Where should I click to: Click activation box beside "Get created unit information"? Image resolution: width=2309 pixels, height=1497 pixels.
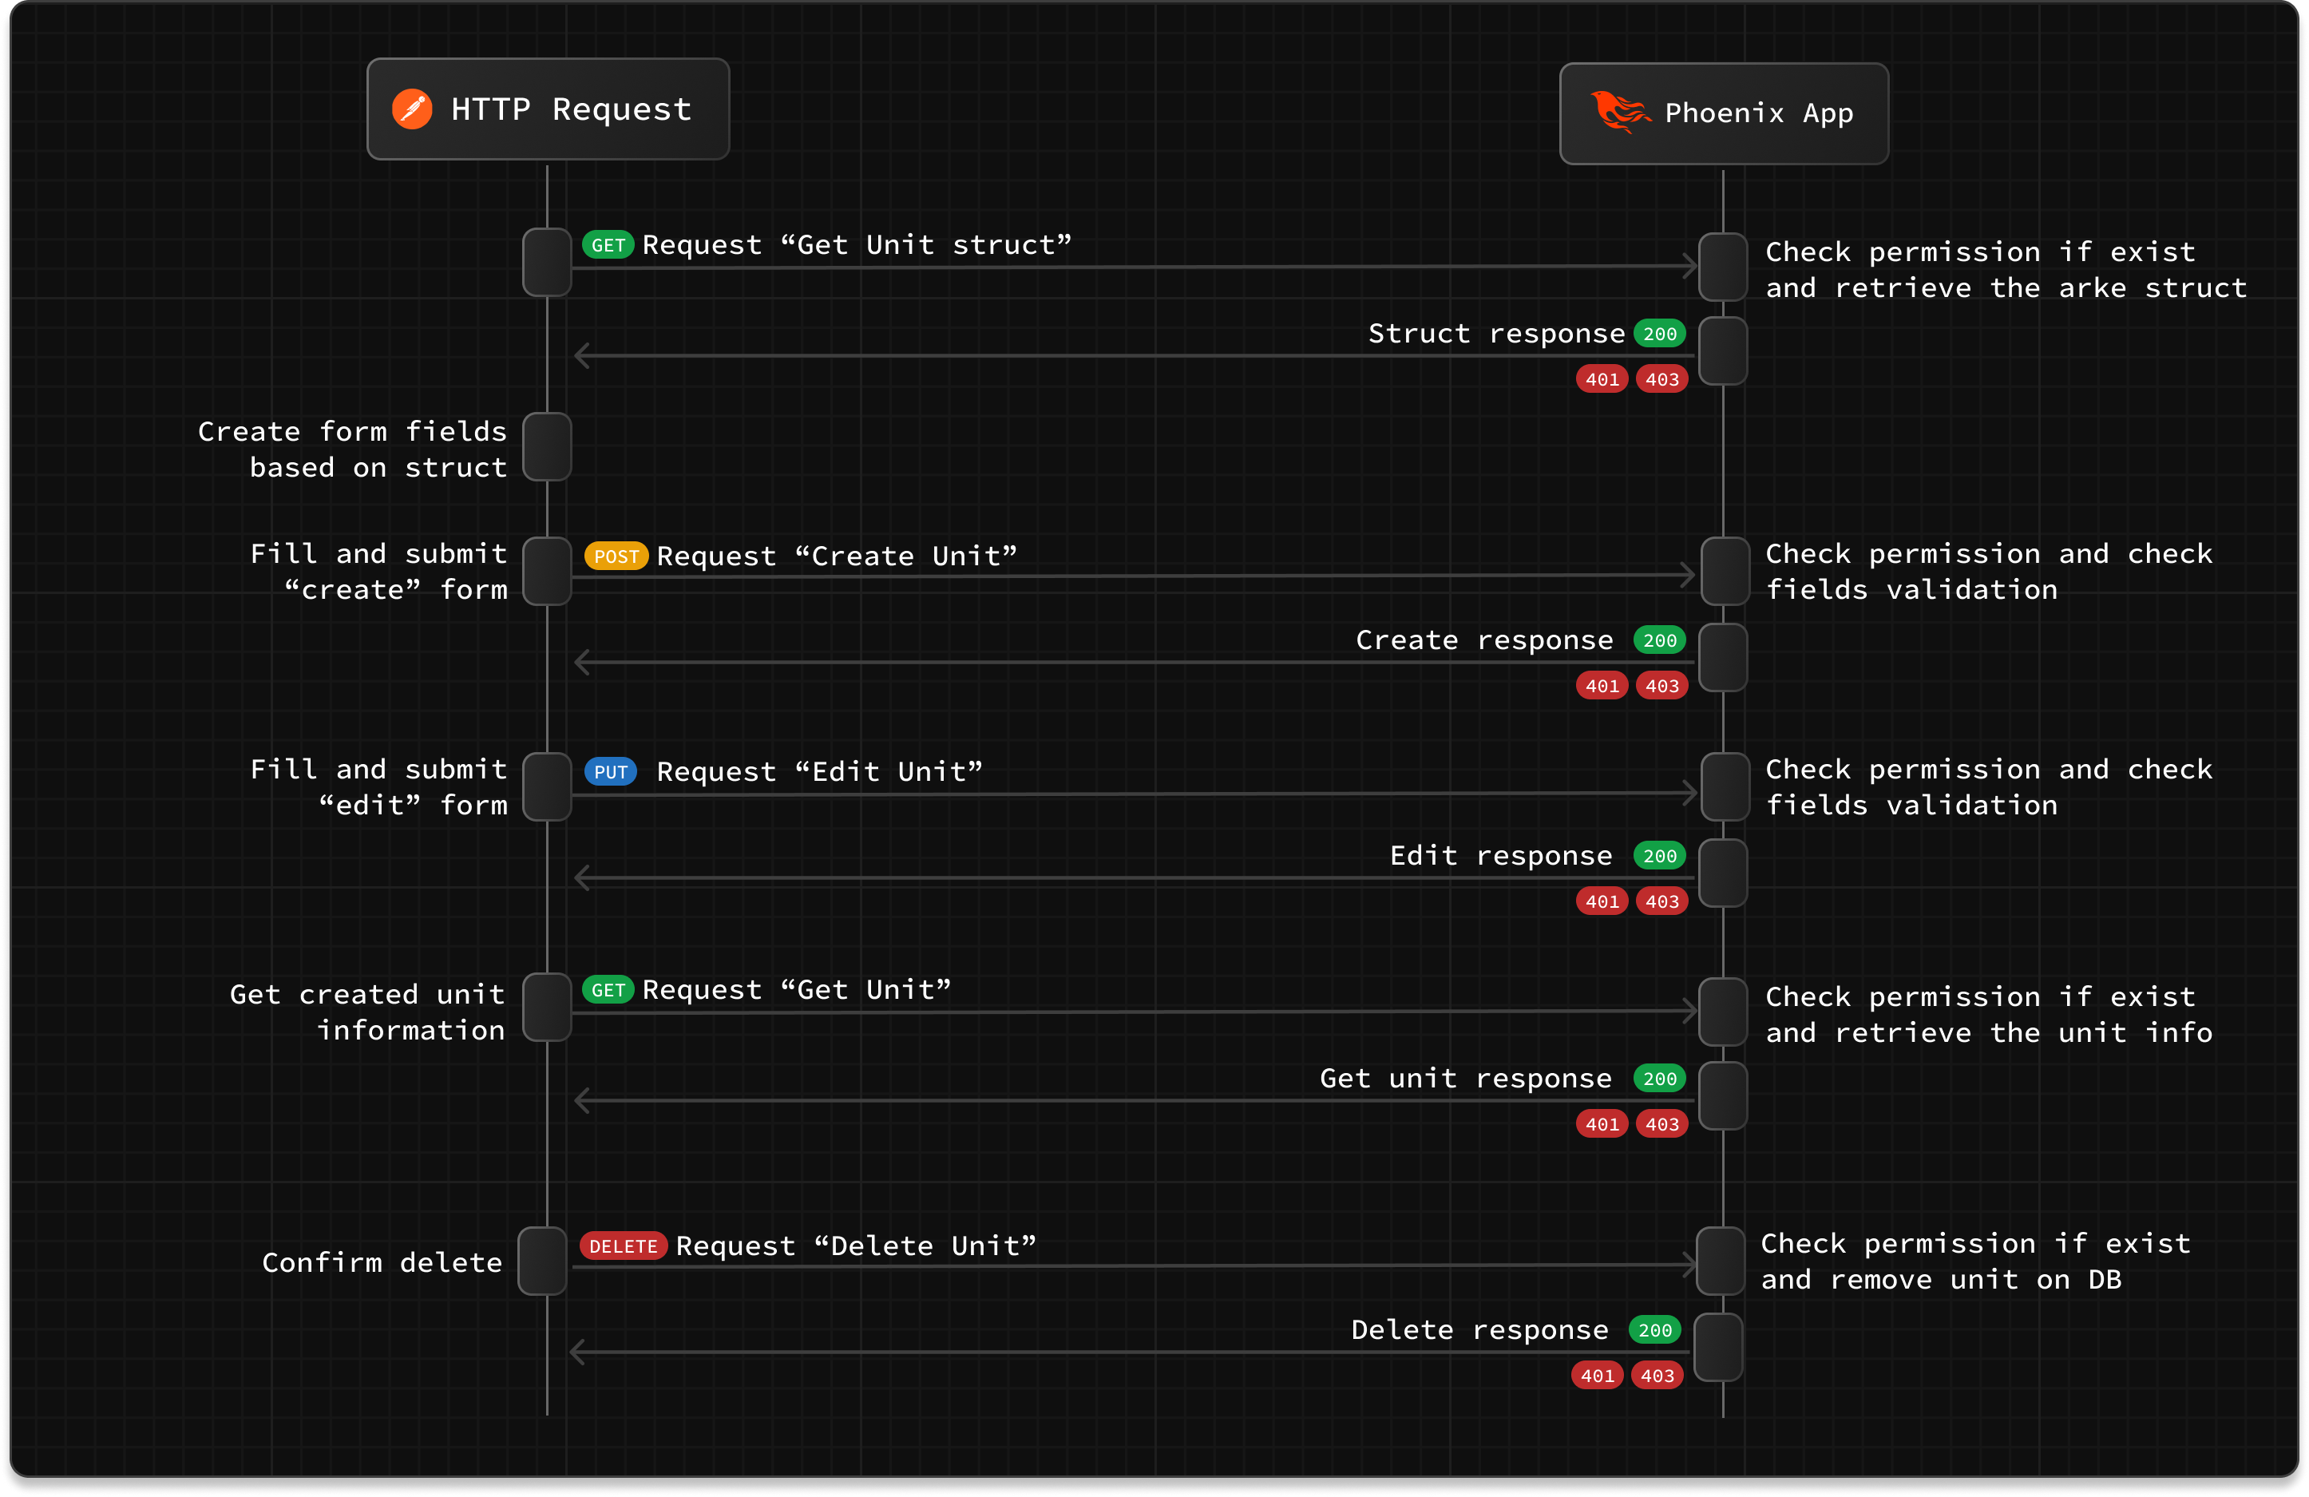pos(547,1008)
